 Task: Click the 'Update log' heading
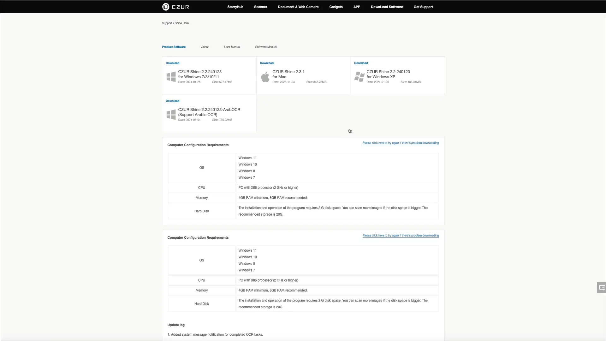click(x=176, y=325)
